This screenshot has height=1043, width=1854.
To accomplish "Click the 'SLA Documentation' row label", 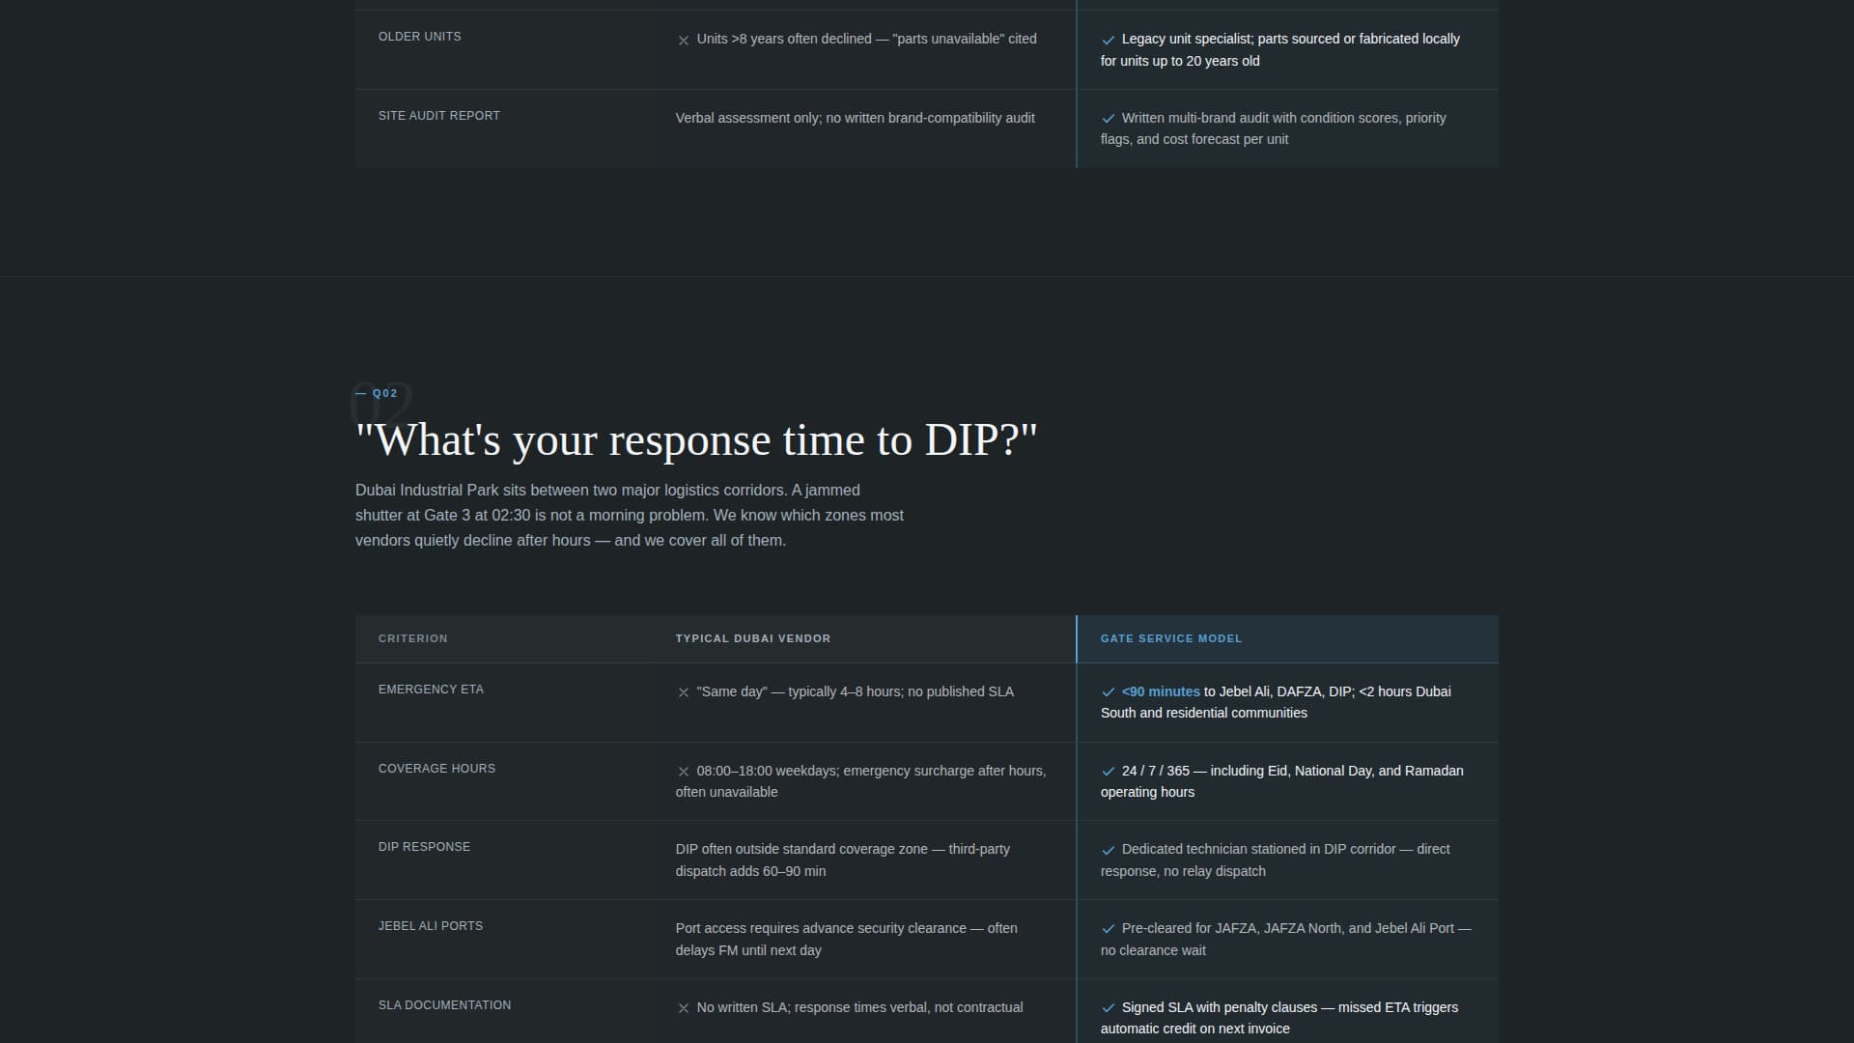I will click(445, 1005).
